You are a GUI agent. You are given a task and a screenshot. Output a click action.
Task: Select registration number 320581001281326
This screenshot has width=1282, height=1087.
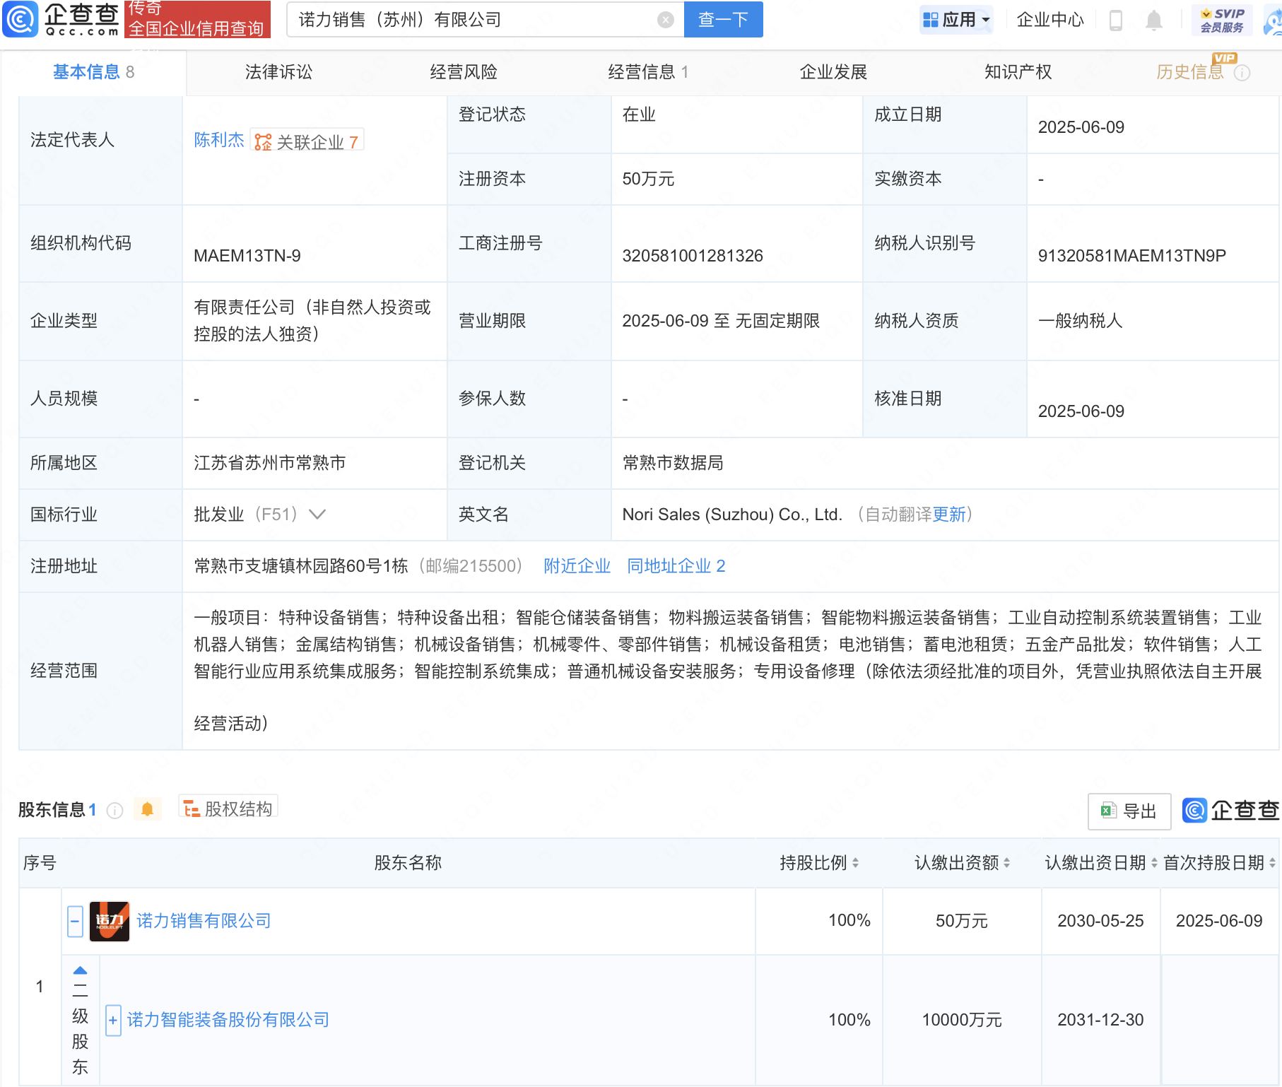[693, 256]
